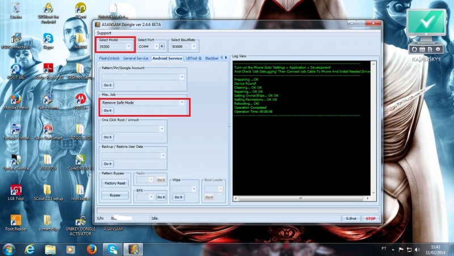The height and width of the screenshot is (256, 454).
Task: Open the Teclado Virtual shortcut
Action: click(16, 132)
